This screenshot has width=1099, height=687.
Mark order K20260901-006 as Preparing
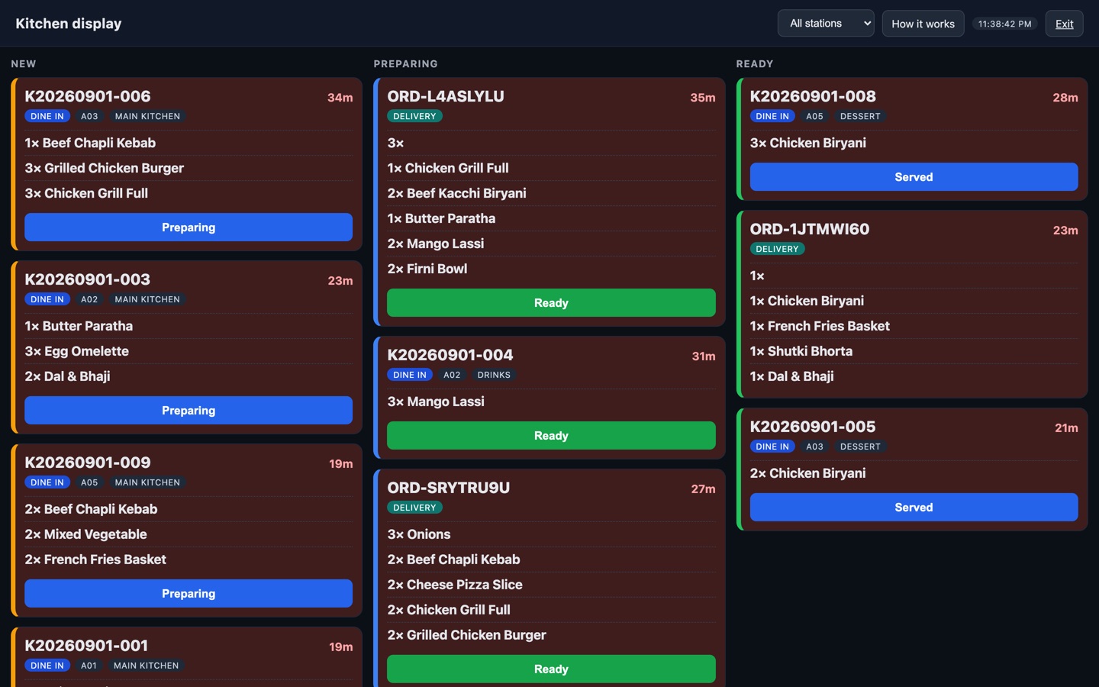click(189, 227)
